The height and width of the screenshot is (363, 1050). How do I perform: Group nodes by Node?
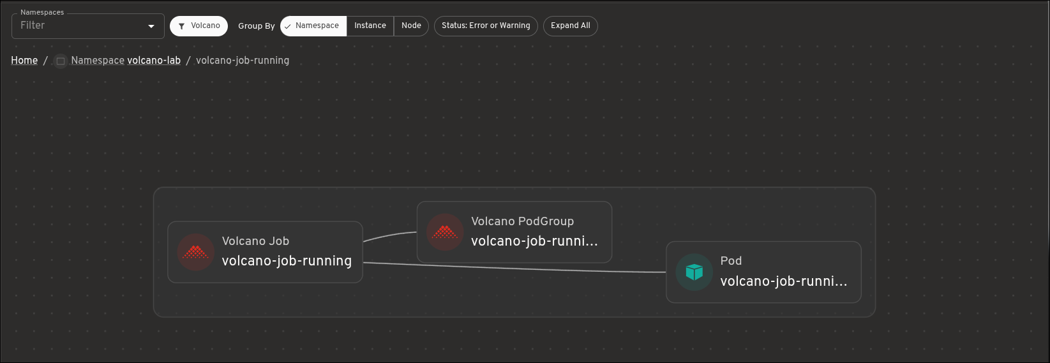pos(411,26)
